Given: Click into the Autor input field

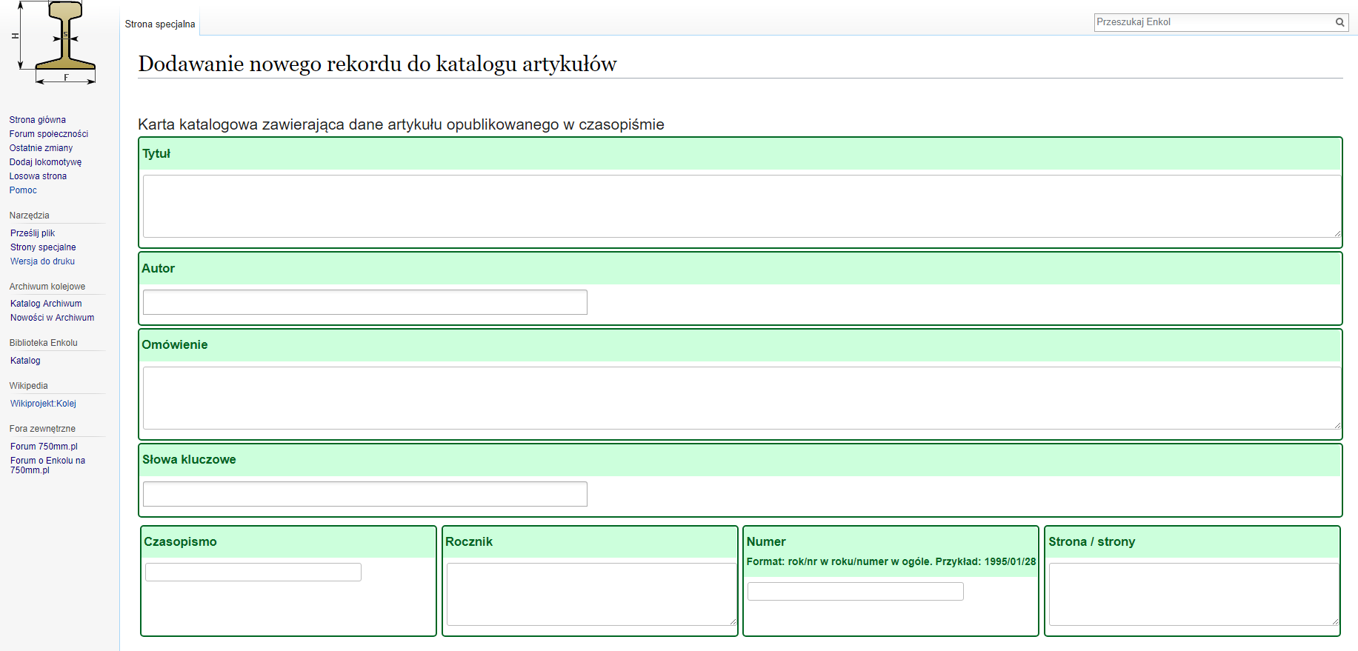Looking at the screenshot, I should (365, 302).
